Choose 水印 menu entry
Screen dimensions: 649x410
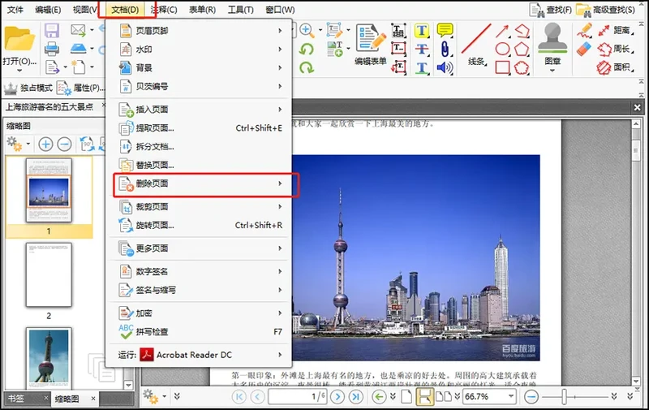(x=200, y=50)
